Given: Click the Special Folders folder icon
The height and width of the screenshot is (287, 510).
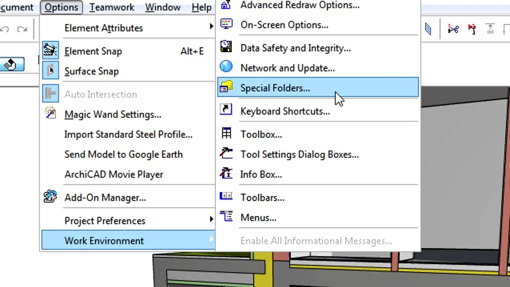Looking at the screenshot, I should [226, 87].
